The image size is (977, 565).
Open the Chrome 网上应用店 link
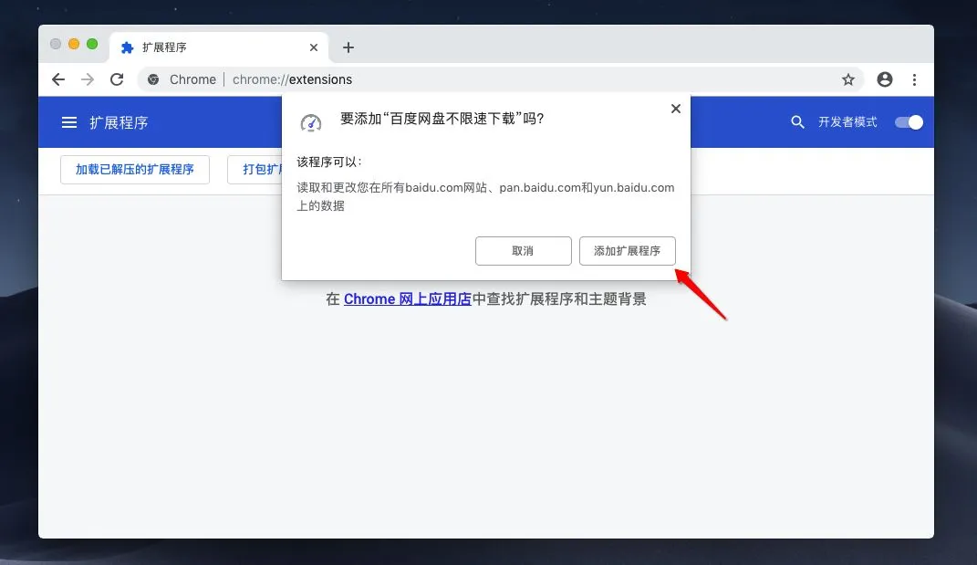(408, 299)
